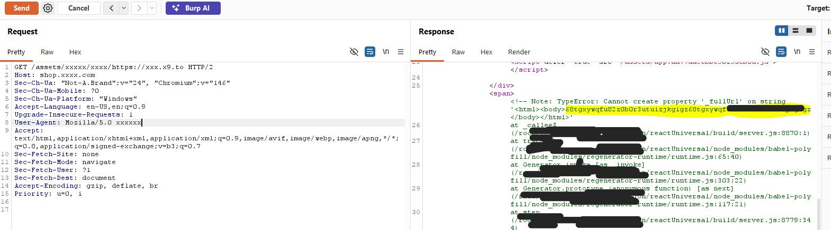Switch Request pane to Raw view
The width and height of the screenshot is (831, 230).
47,52
